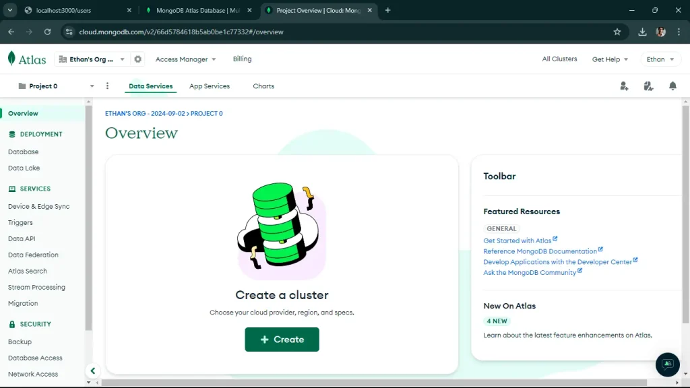This screenshot has height=388, width=690.
Task: Open the Get Started with Atlas link
Action: [x=517, y=240]
